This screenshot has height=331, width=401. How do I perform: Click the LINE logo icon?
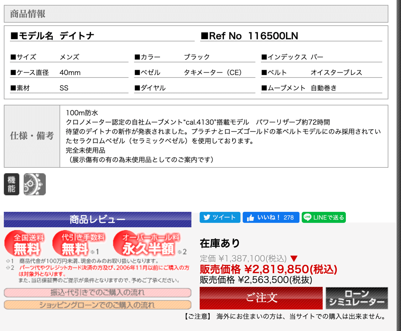[308, 217]
